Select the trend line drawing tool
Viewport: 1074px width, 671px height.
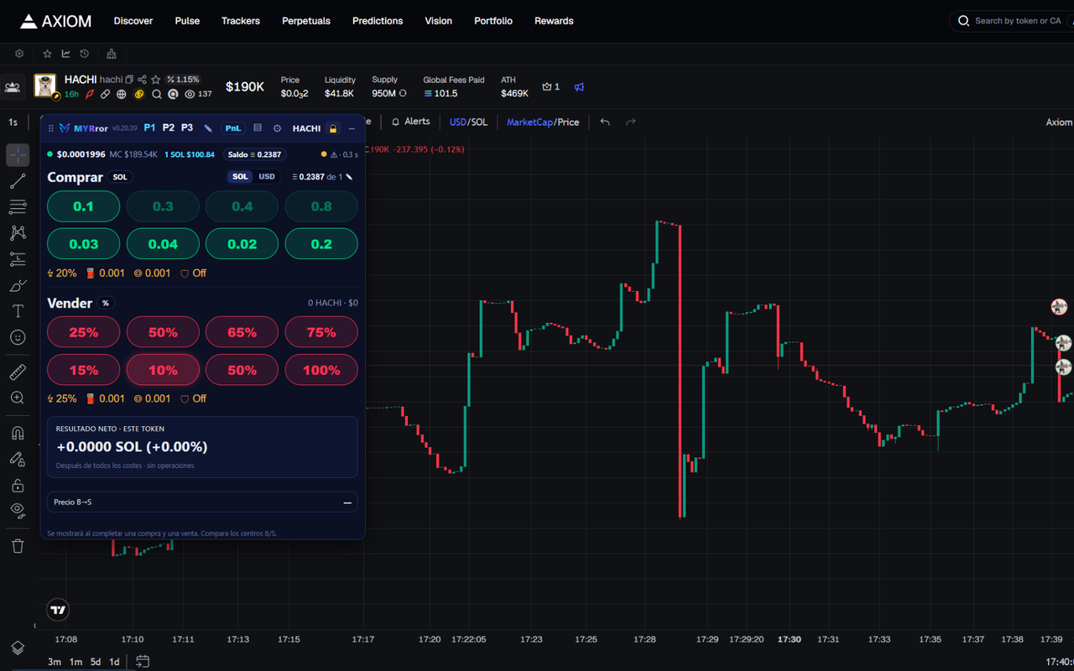18,181
